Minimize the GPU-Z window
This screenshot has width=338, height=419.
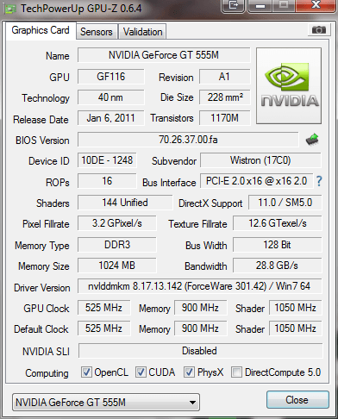tap(260, 5)
